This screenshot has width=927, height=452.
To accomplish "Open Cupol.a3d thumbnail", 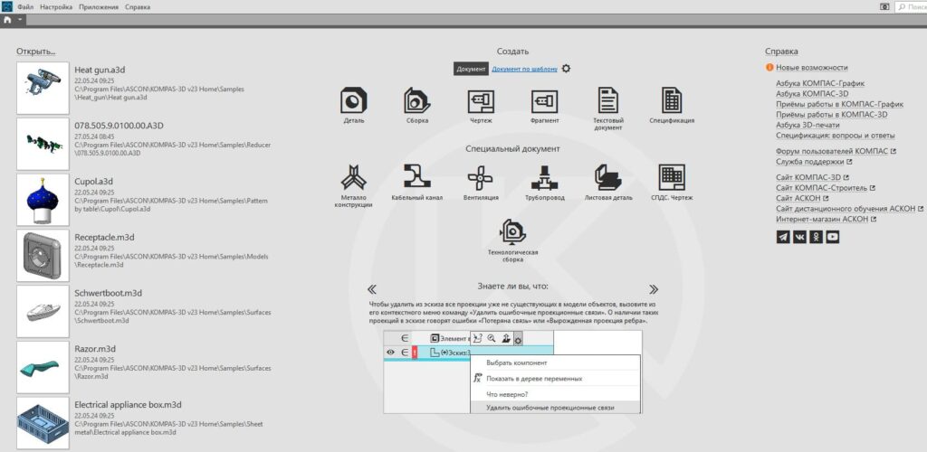I will click(x=43, y=200).
